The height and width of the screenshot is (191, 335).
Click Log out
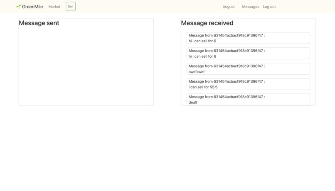[x=269, y=7]
